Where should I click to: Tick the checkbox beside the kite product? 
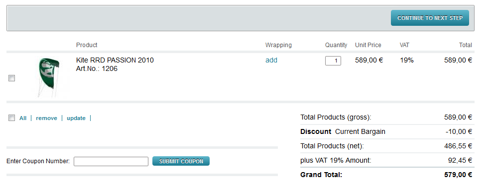point(11,78)
